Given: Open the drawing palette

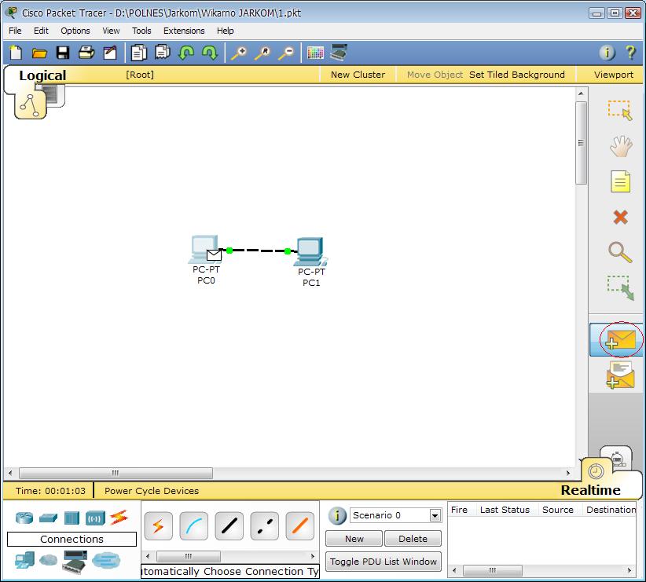Looking at the screenshot, I should point(315,53).
